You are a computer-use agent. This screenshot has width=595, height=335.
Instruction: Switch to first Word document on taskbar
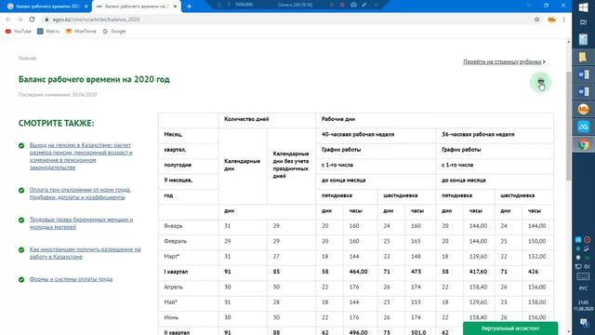coord(583,74)
